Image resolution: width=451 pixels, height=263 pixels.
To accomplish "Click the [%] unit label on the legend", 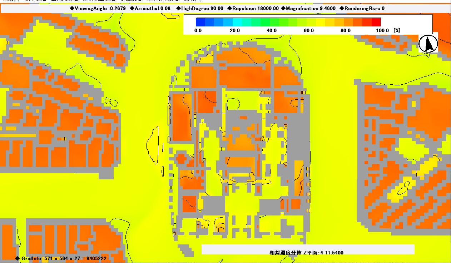I will 397,31.
